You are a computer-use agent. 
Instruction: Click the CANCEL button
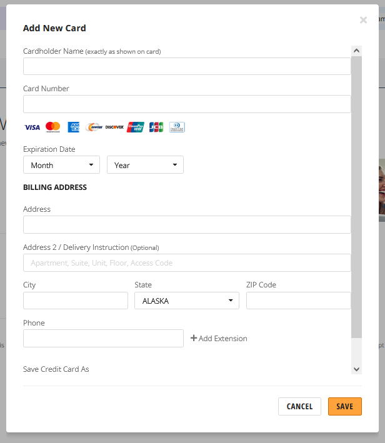click(299, 407)
